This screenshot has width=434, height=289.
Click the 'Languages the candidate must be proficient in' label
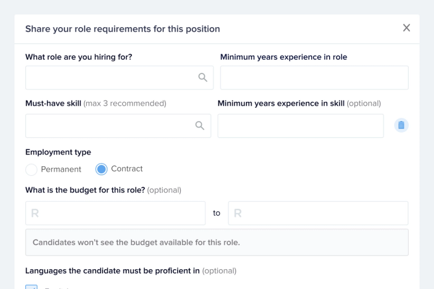112,270
